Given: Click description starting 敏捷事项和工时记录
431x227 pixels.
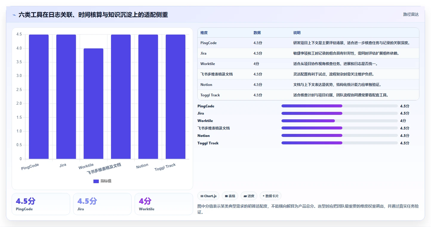Looking at the screenshot, I should [x=346, y=53].
